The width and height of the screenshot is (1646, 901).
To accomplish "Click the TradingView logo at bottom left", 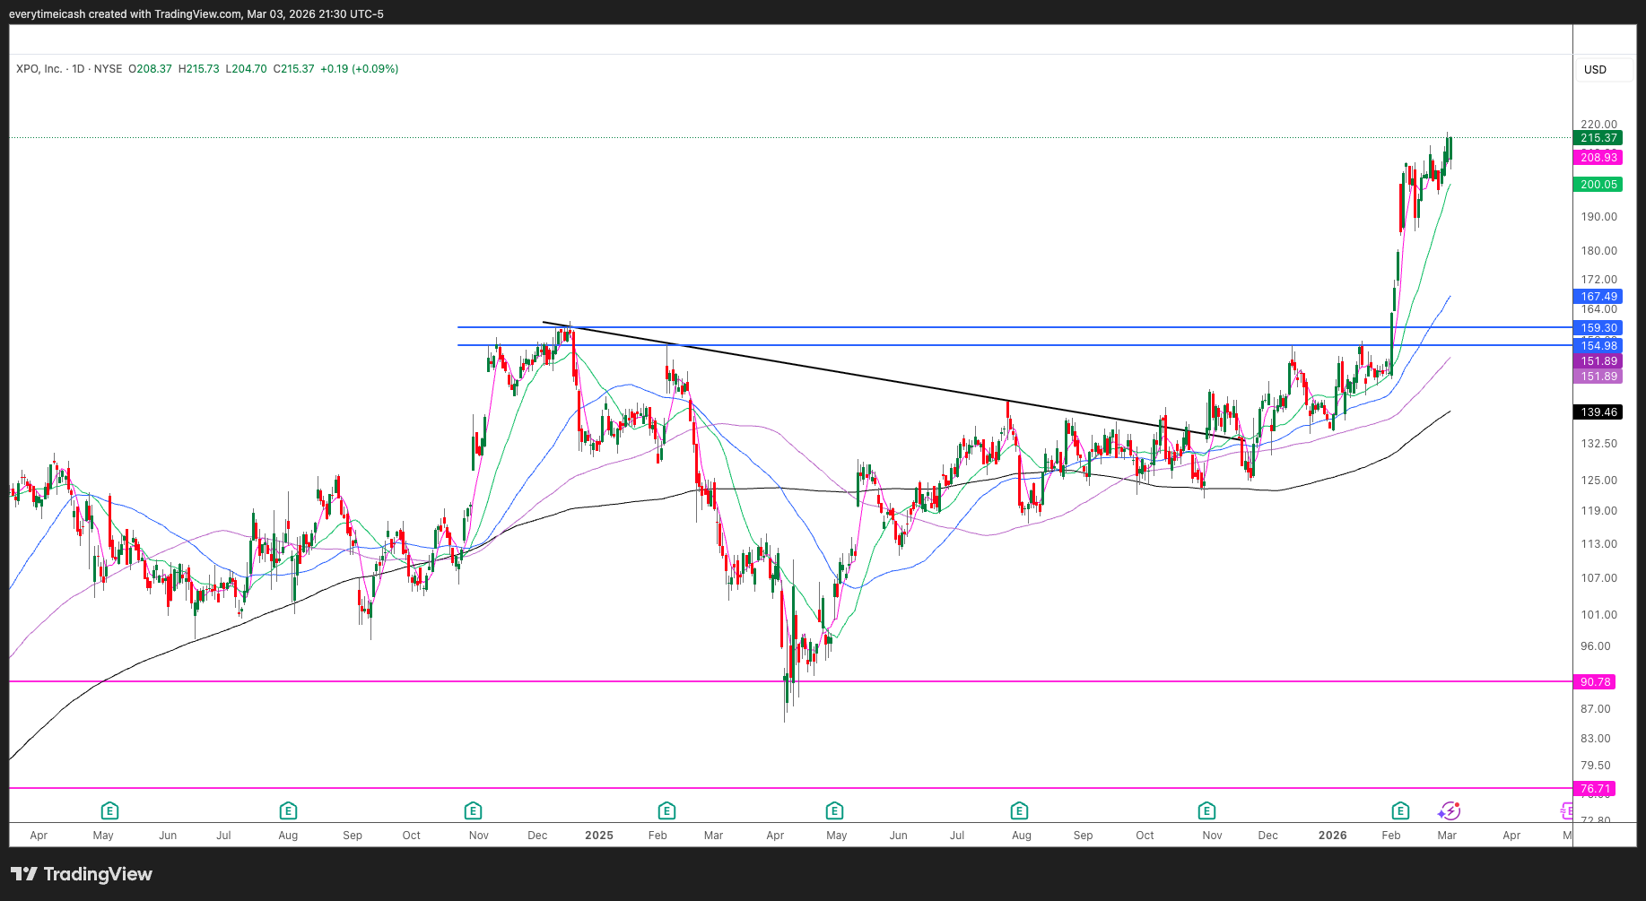I will [x=82, y=874].
